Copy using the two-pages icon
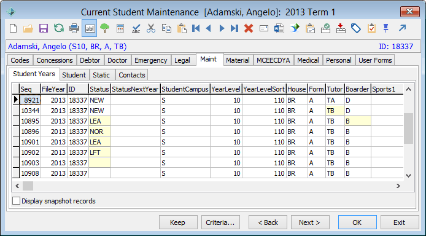The height and width of the screenshot is (236, 426). pyautogui.click(x=166, y=28)
